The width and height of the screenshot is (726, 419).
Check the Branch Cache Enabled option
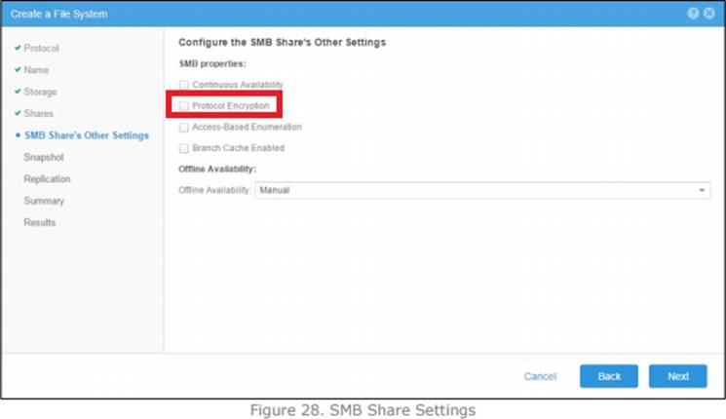[184, 148]
